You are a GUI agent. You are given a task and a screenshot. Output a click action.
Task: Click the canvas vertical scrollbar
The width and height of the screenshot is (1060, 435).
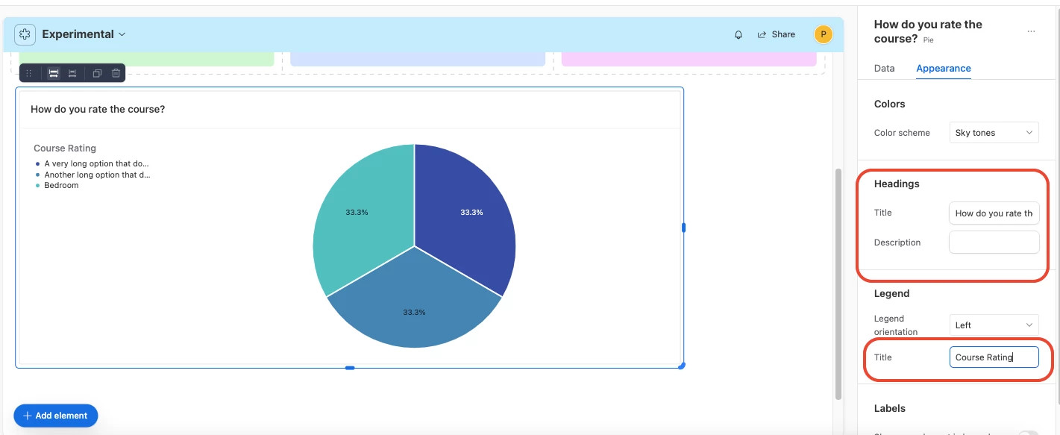[838, 284]
